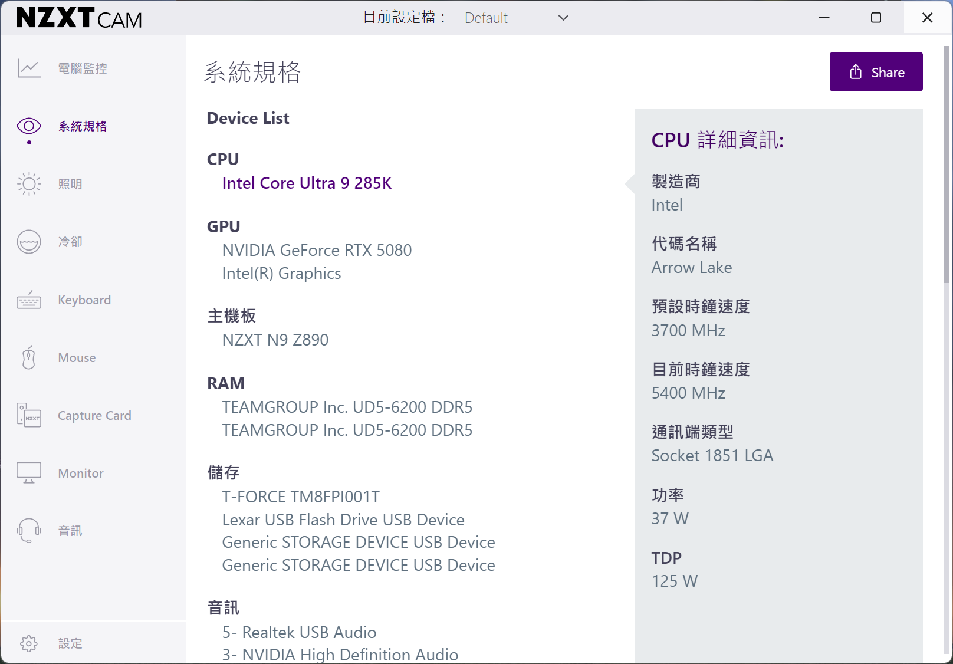This screenshot has height=664, width=953.
Task: Click the Device List heading
Action: coord(248,118)
